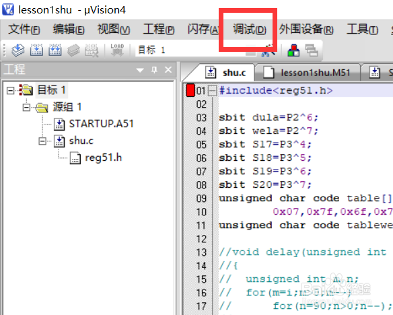
Task: Click the 源组 1 folder icon
Action: pyautogui.click(x=42, y=107)
